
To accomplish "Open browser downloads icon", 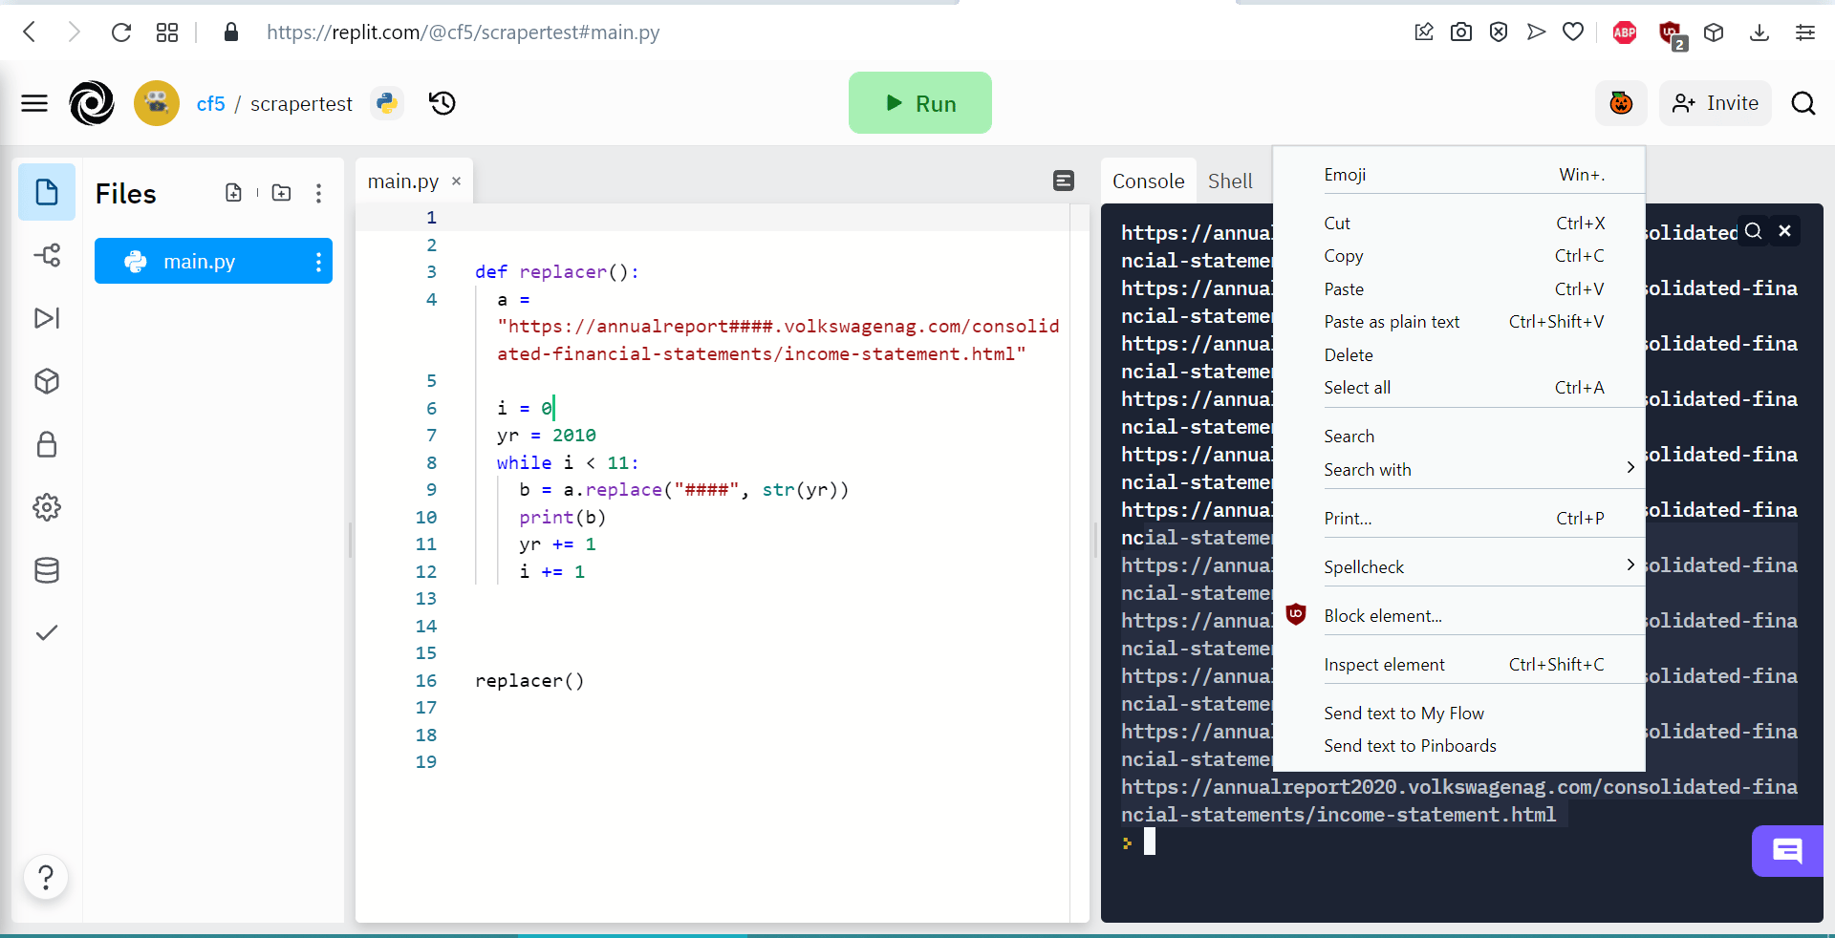I will [1759, 32].
